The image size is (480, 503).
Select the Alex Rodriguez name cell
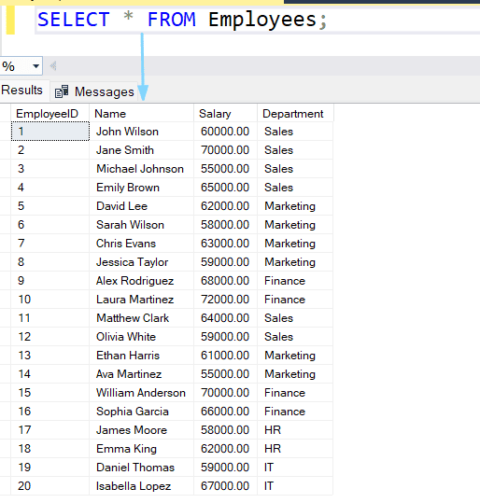click(x=142, y=281)
